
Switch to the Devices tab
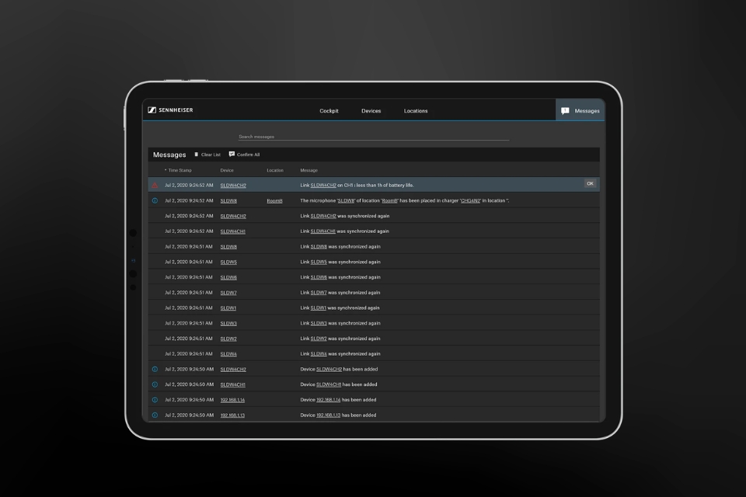click(x=371, y=111)
